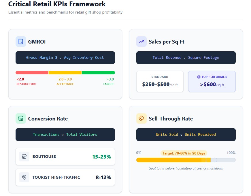The height and width of the screenshot is (196, 251).
Task: Click the STANDARD label
Action: click(160, 77)
